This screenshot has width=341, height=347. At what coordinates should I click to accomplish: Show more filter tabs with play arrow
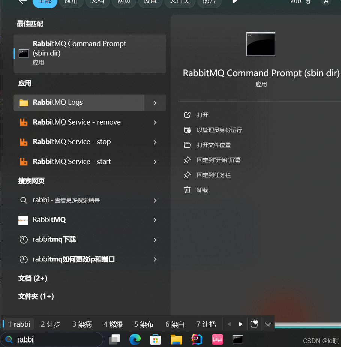[x=235, y=2]
